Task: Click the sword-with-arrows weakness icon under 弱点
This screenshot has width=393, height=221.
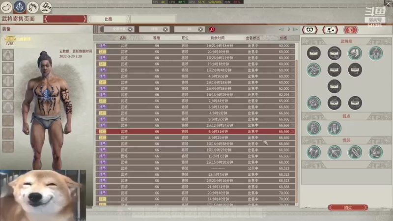Action: pos(335,128)
